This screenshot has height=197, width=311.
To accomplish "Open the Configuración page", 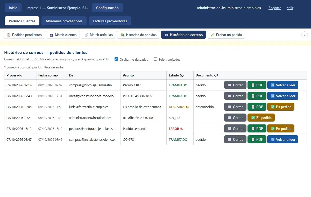I will 107,8.
